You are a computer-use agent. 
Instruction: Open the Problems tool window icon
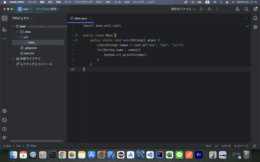tap(4, 129)
